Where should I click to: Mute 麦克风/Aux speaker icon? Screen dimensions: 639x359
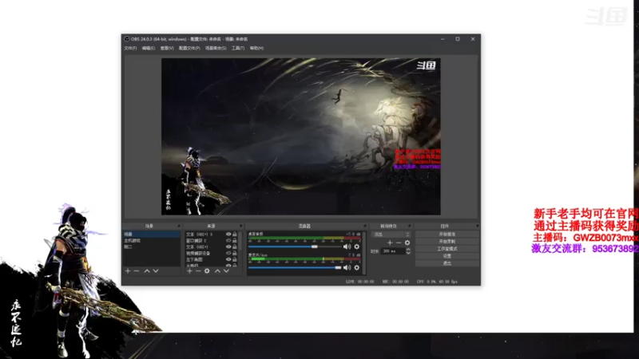347,268
